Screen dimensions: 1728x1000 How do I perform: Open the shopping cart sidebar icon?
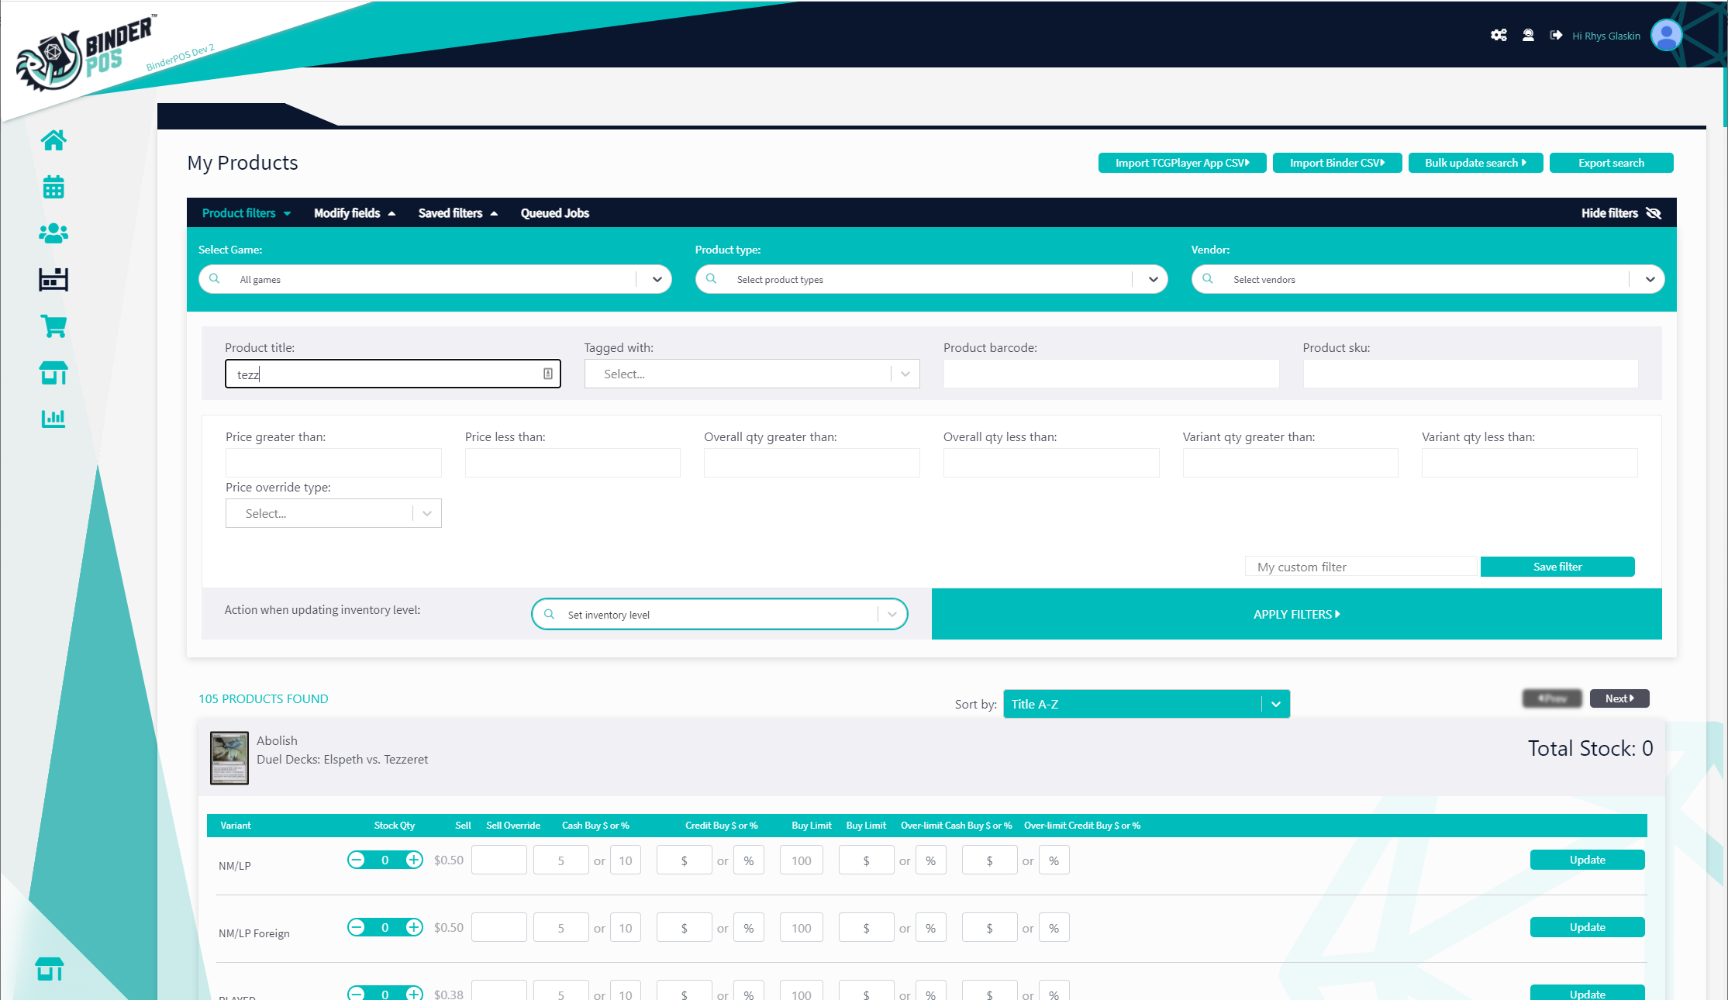pos(53,326)
